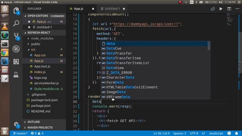Click Ln 30, Col 9 cursor position
This screenshot has height=136, width=242.
[x=161, y=133]
